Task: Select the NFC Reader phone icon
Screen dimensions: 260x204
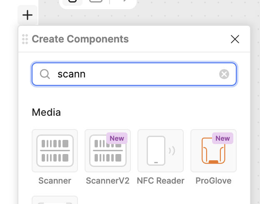Action: [160, 151]
